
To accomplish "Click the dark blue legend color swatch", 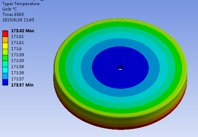I will [x=5, y=82].
